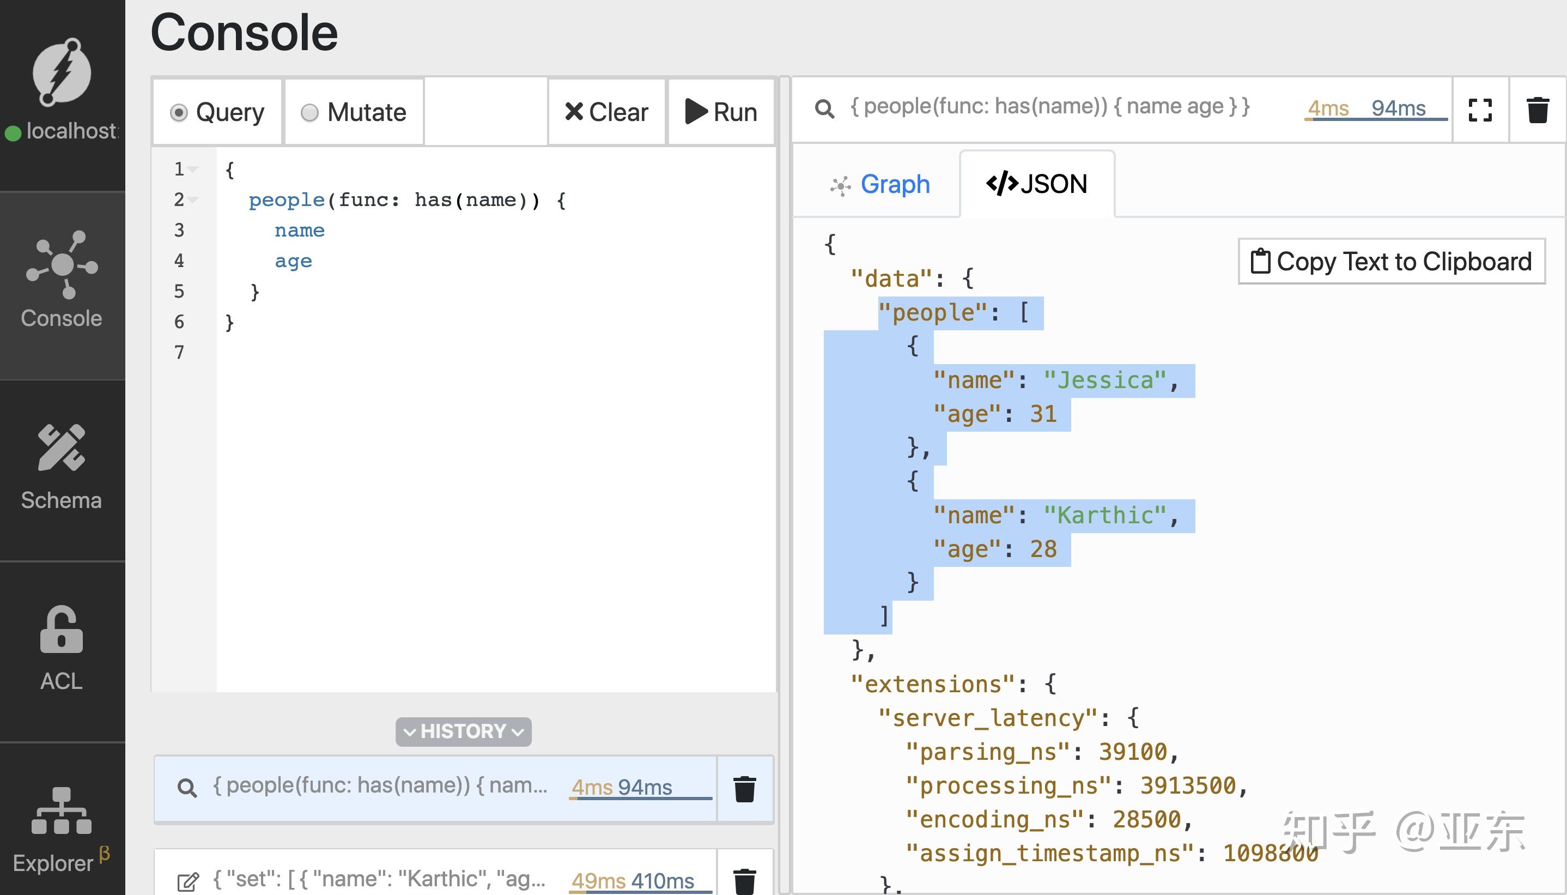The image size is (1567, 895).
Task: Select the Mutate radio button
Action: [309, 112]
